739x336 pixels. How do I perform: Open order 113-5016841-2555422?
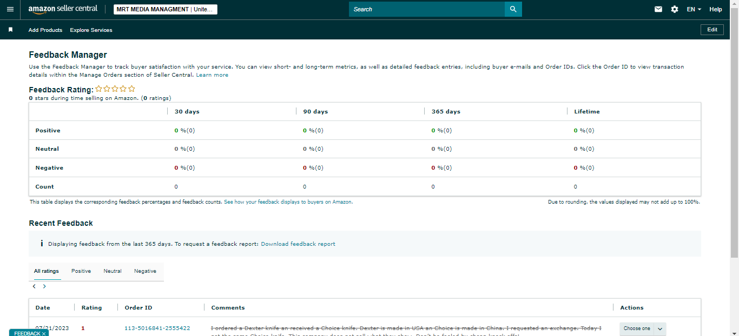point(157,328)
